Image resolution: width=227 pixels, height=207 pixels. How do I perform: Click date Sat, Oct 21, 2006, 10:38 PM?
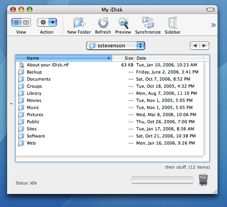166,136
